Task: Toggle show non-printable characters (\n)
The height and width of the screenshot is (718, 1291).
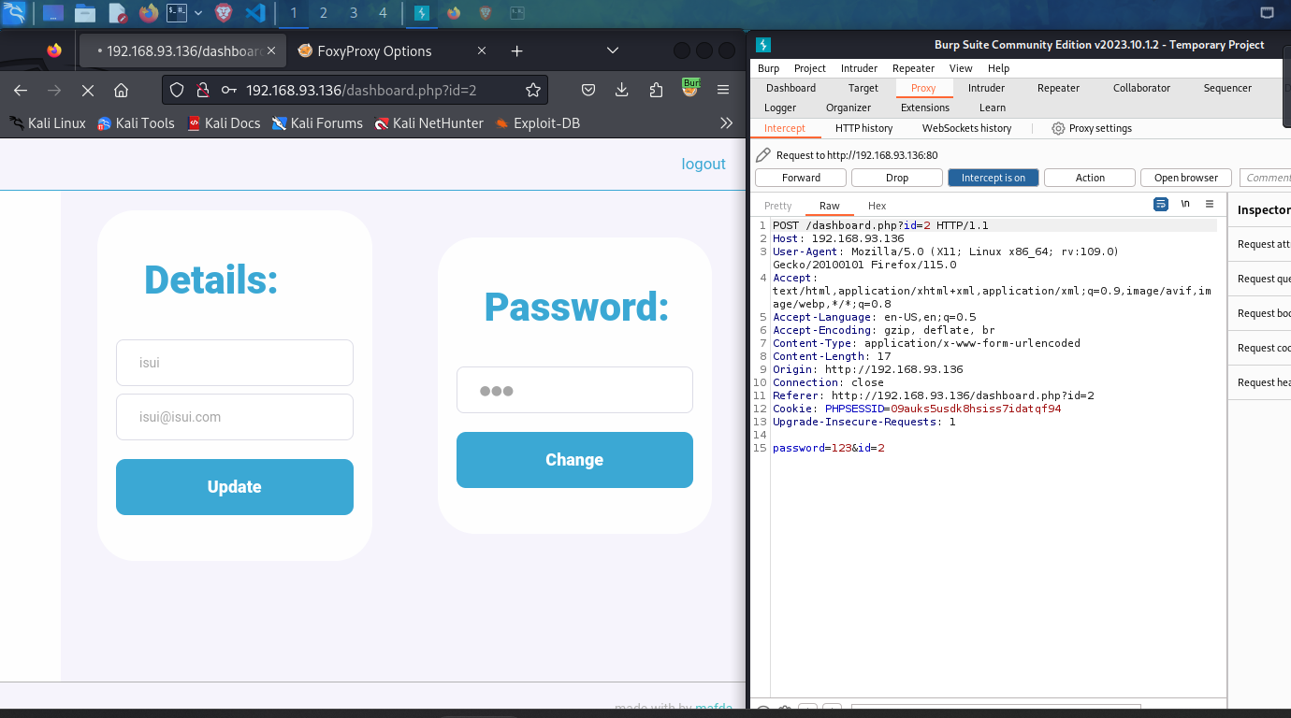Action: pos(1185,205)
